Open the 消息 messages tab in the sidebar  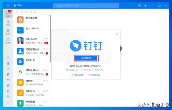coord(8,14)
